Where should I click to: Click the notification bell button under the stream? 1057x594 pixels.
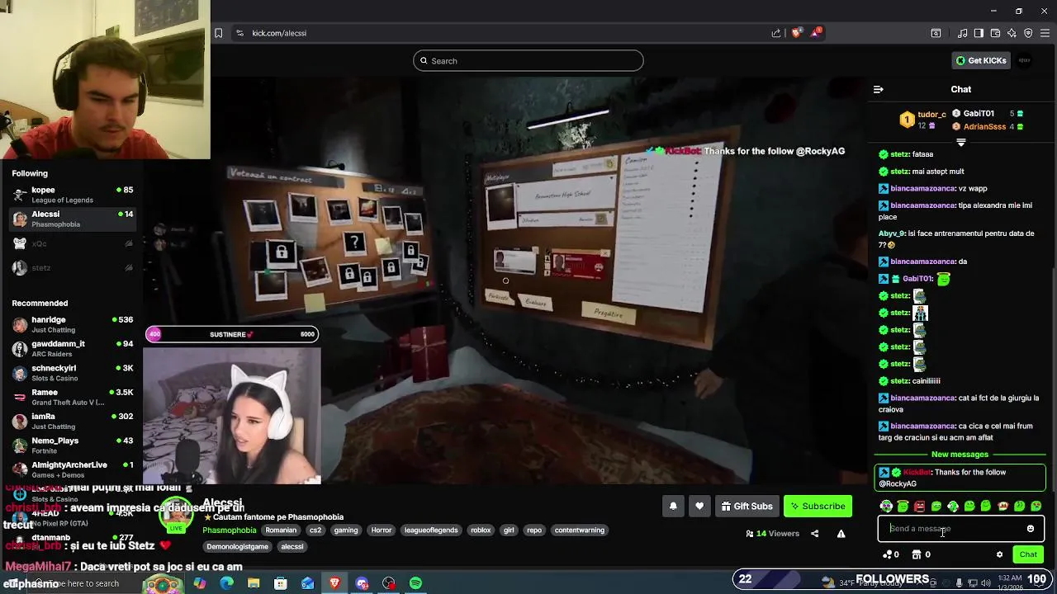673,507
